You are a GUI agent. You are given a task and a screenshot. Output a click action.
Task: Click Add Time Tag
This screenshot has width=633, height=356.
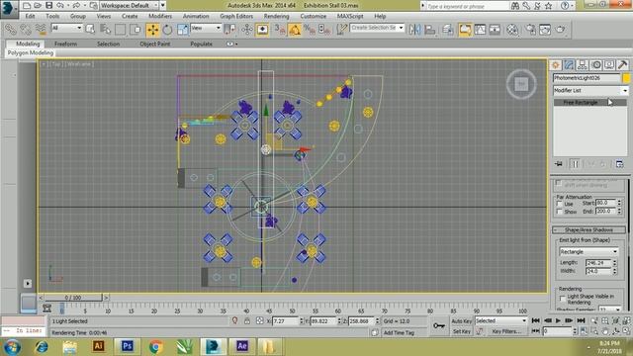pyautogui.click(x=399, y=332)
